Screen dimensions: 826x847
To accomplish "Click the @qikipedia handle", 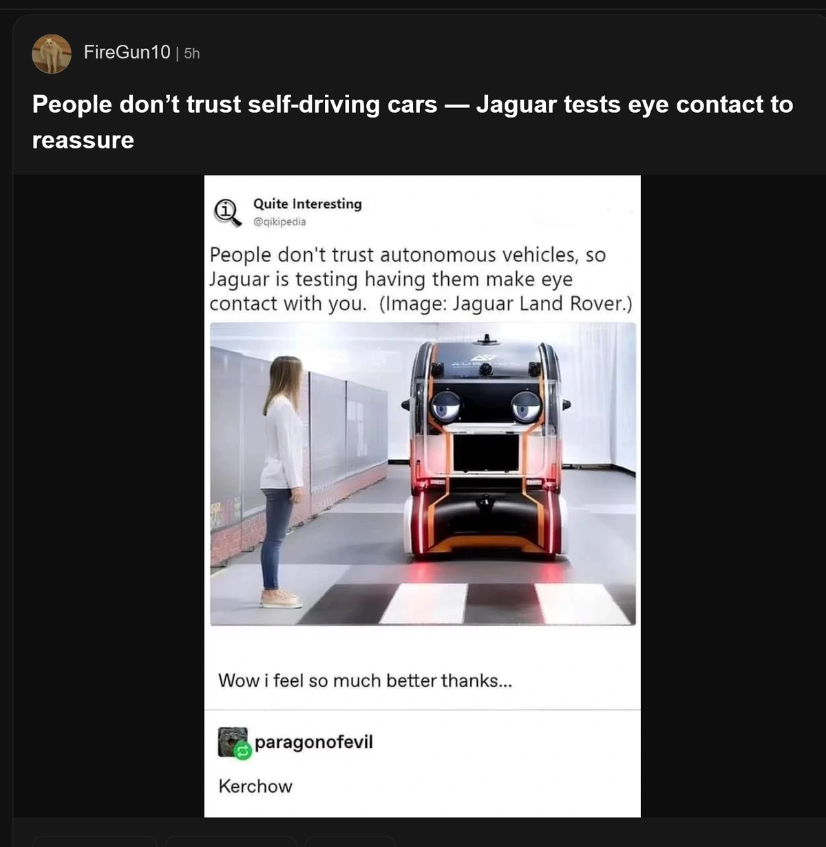I will click(x=279, y=222).
